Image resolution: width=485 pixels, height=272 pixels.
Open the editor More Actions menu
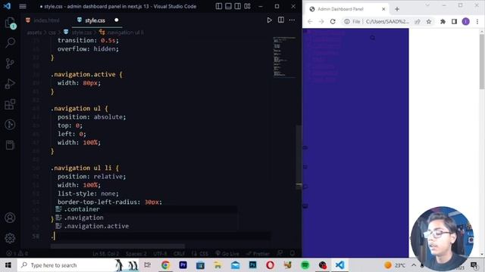292,20
